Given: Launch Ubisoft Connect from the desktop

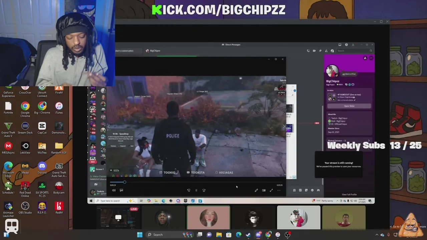Looking at the screenshot, I should (x=42, y=92).
